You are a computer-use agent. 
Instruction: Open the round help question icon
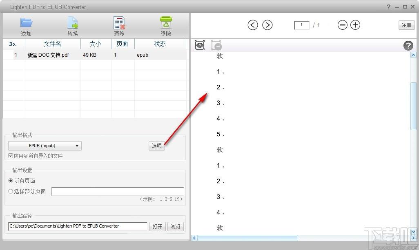click(408, 46)
